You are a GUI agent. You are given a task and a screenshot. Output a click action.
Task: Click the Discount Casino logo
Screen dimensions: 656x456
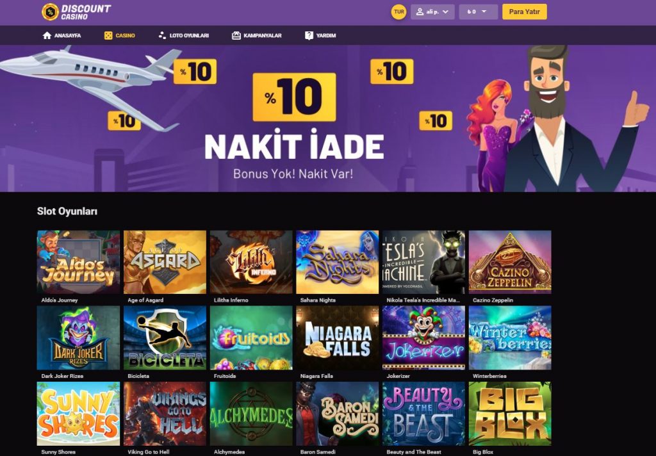pyautogui.click(x=77, y=12)
